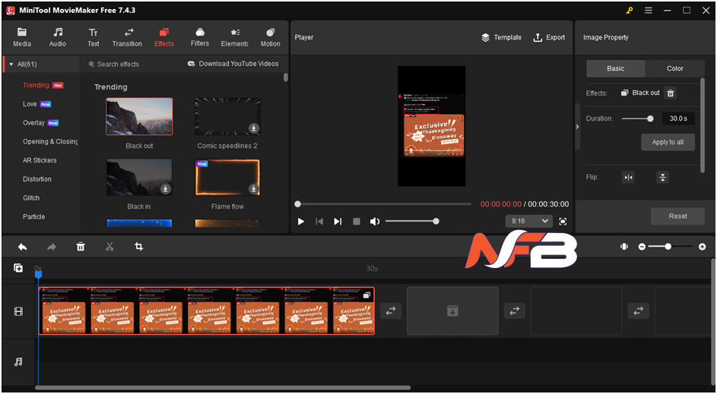Viewport: 717px width, 394px height.
Task: Collapse the All(61) effects category
Action: pyautogui.click(x=11, y=65)
